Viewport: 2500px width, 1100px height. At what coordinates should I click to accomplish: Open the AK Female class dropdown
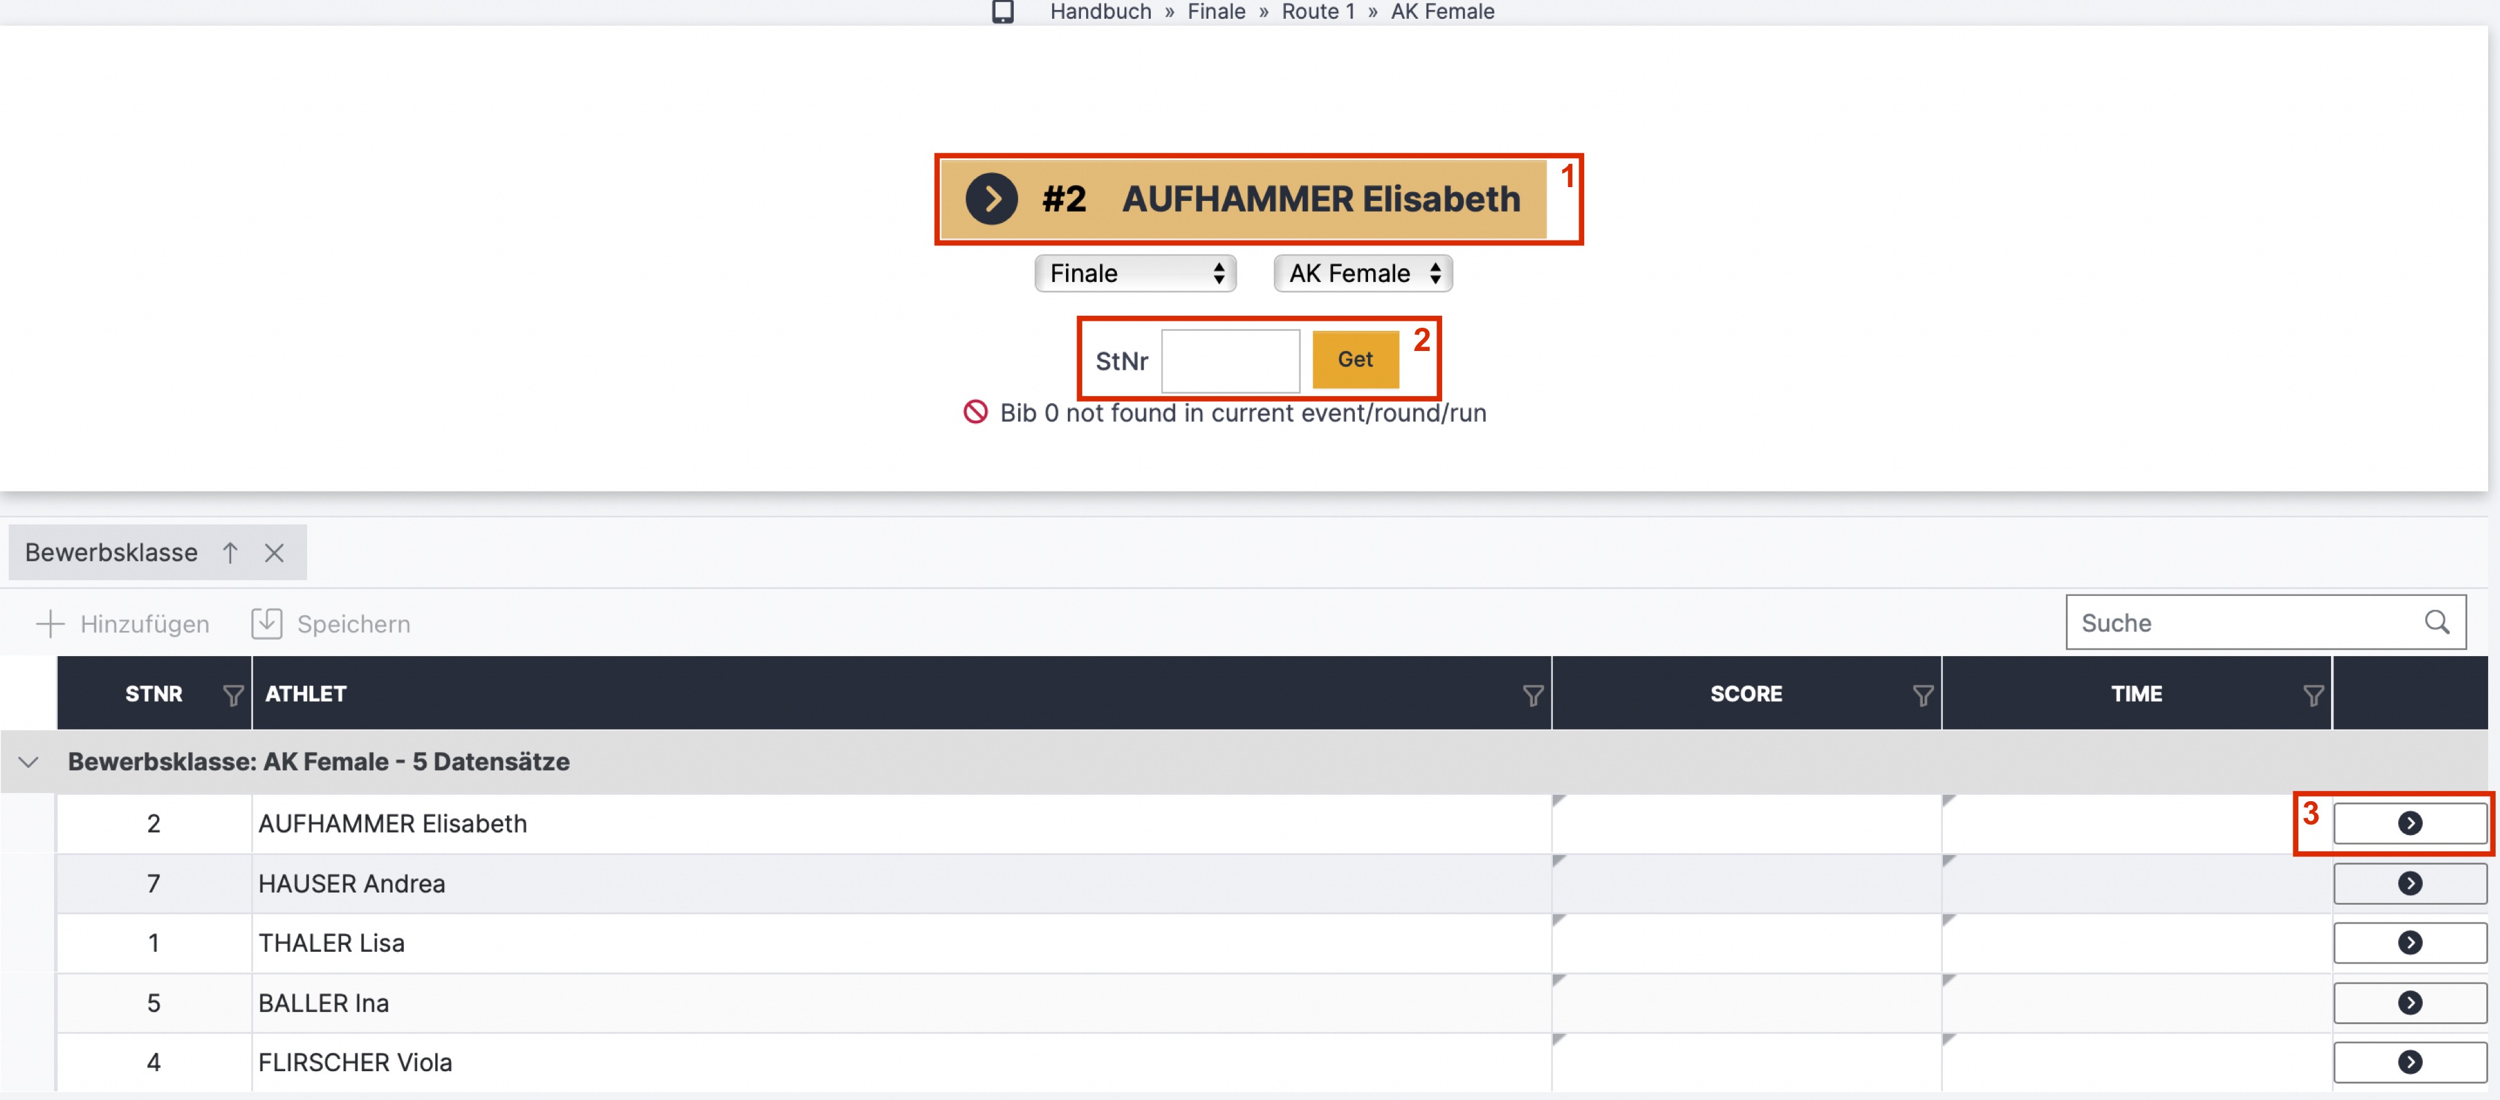(1362, 274)
